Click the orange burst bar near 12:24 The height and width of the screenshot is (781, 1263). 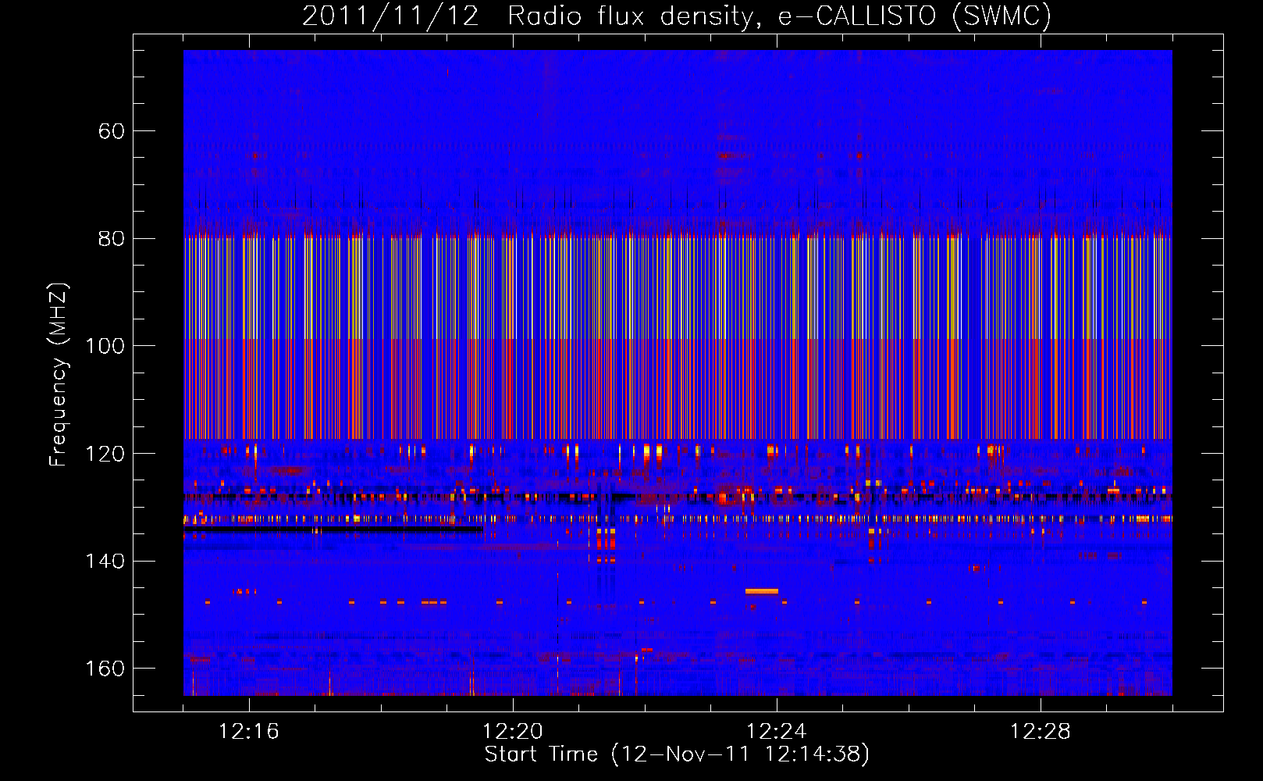762,591
